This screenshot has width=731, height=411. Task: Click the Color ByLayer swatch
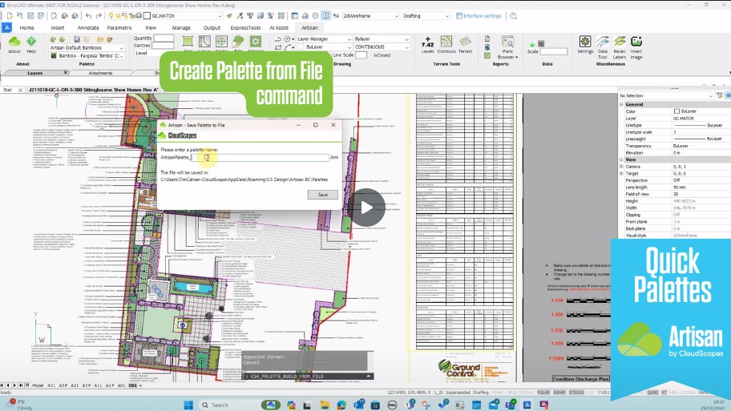[x=677, y=111]
